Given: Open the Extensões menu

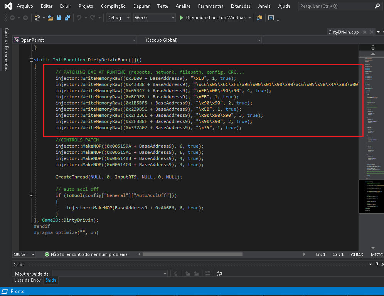Looking at the screenshot, I should [x=241, y=6].
